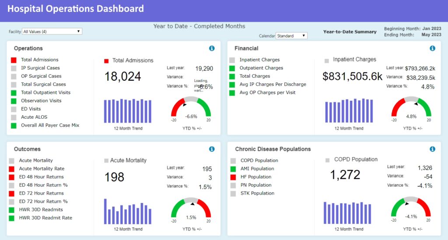Click the Inpatient Charges 12 Month Trend chart
The image size is (448, 240).
point(349,111)
